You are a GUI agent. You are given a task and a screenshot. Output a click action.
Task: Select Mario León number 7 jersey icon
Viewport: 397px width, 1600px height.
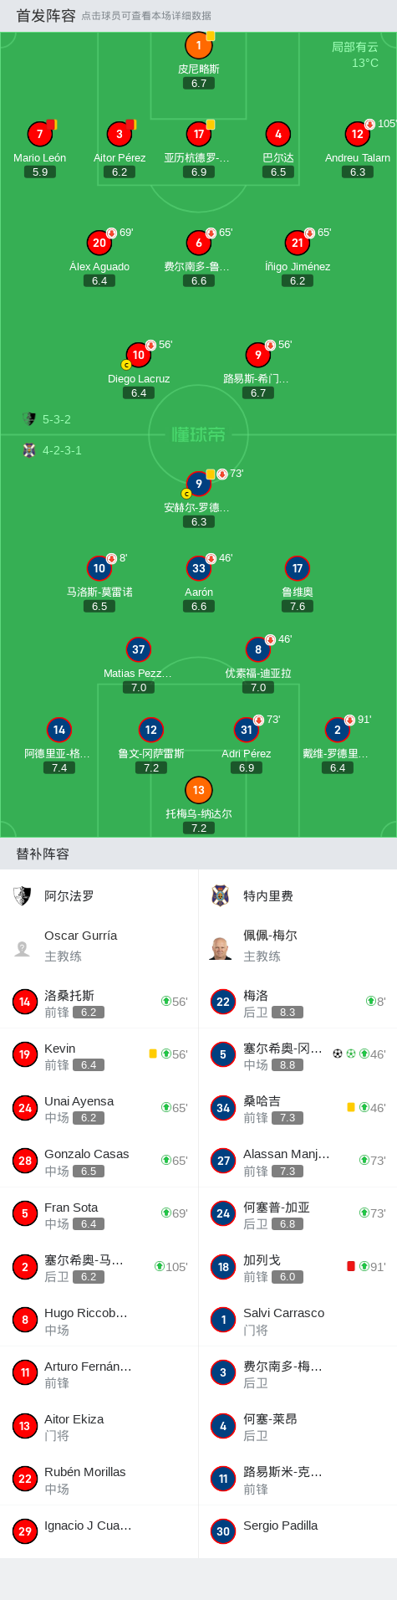(x=39, y=134)
